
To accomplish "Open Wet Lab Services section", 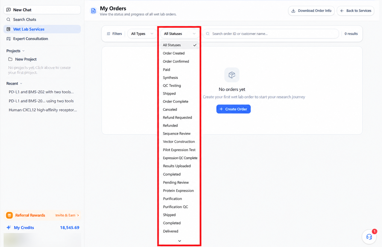I will [42, 29].
